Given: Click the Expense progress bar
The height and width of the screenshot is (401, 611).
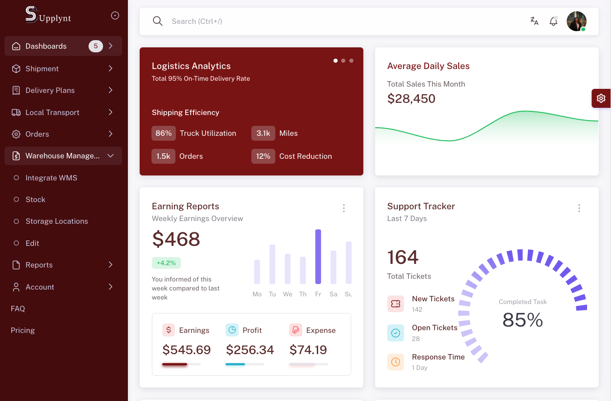Looking at the screenshot, I should coord(309,364).
